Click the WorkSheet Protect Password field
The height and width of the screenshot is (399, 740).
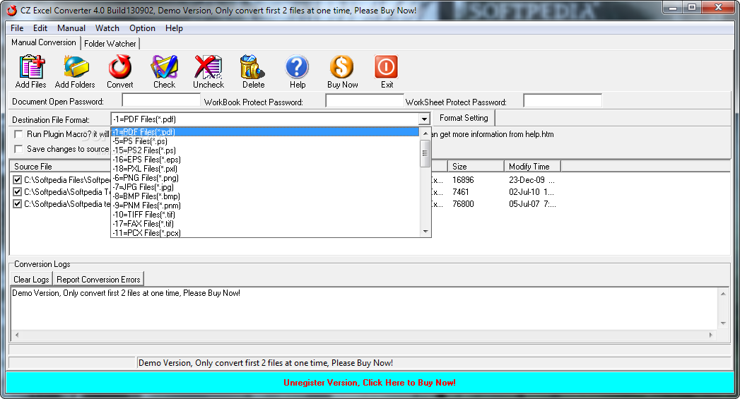(563, 101)
